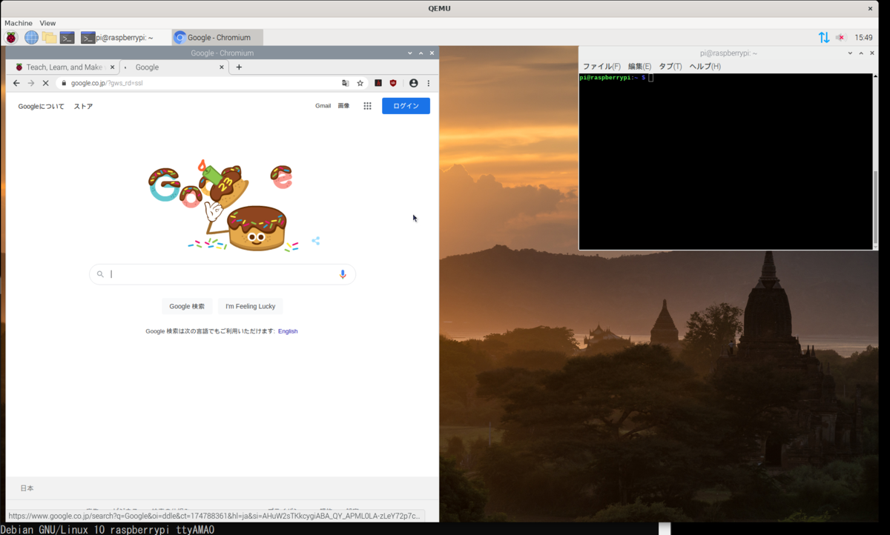Screen dimensions: 890x535
Task: Open terminal 'ファイル(F)' menu
Action: tap(601, 66)
